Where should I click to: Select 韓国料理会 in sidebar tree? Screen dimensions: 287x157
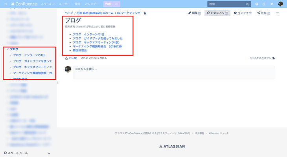tap(20, 79)
